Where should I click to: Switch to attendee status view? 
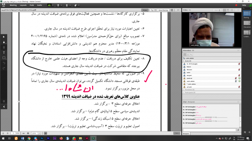pos(191,55)
